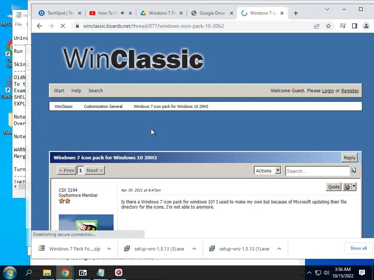Focus the thread Search input field
This screenshot has width=374, height=280.
(317, 171)
